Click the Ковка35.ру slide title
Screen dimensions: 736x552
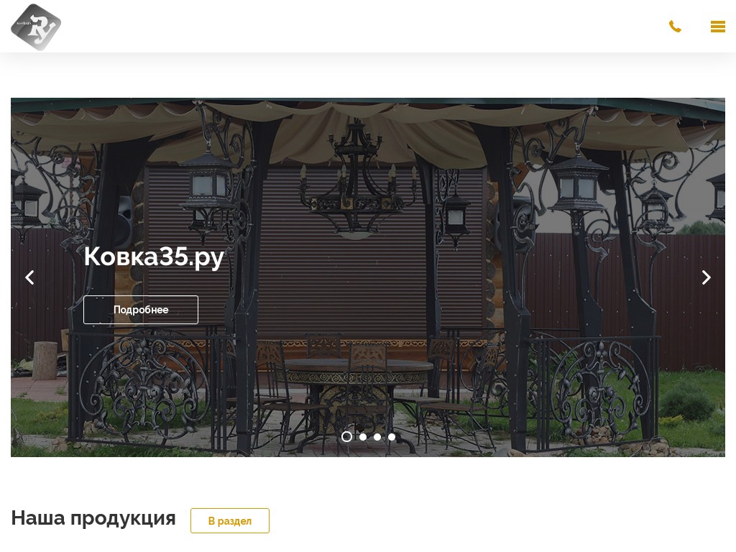click(x=154, y=257)
